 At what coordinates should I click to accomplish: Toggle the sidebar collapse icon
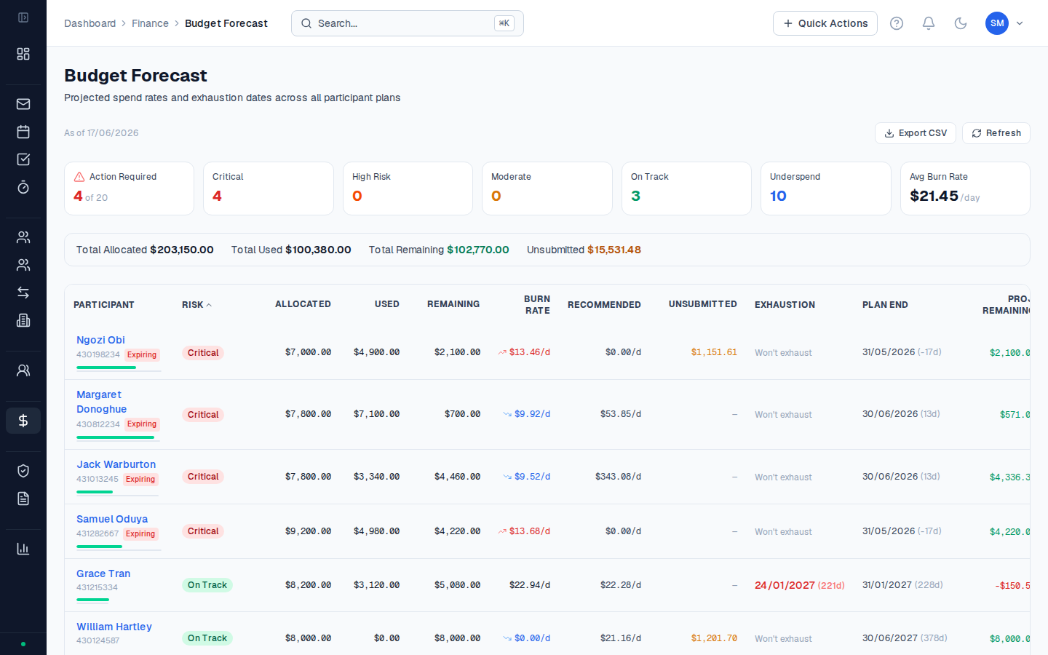[x=23, y=17]
